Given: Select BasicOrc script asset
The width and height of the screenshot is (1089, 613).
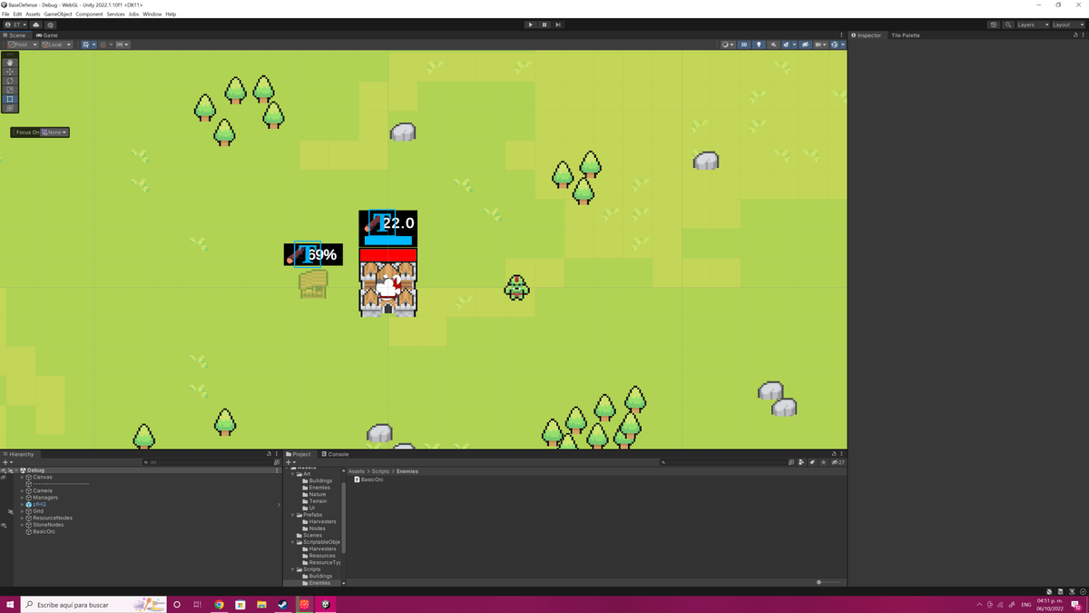Looking at the screenshot, I should [x=368, y=480].
